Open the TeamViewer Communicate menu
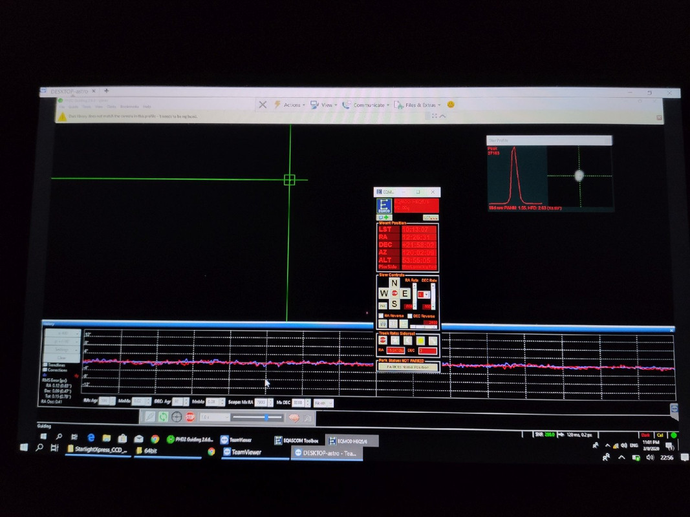Viewport: 690px width, 517px height. click(x=365, y=105)
